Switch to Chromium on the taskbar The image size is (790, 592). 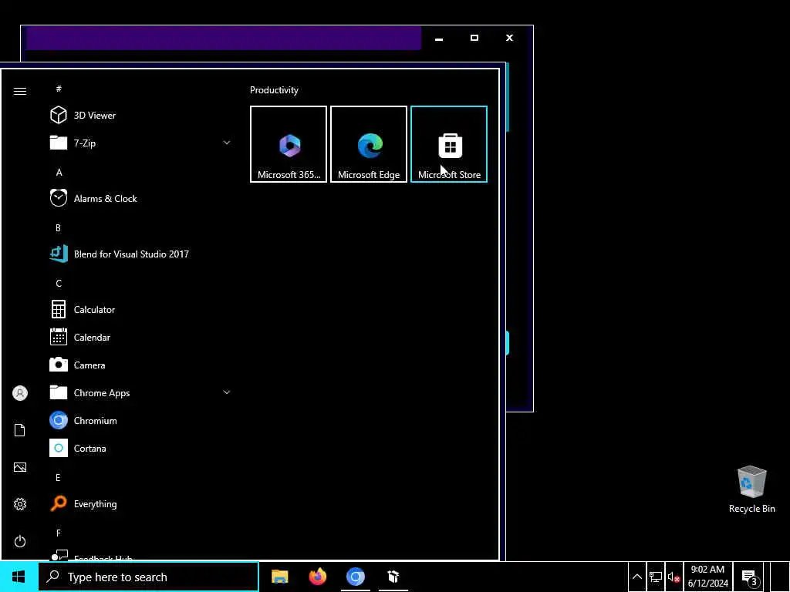coord(355,577)
